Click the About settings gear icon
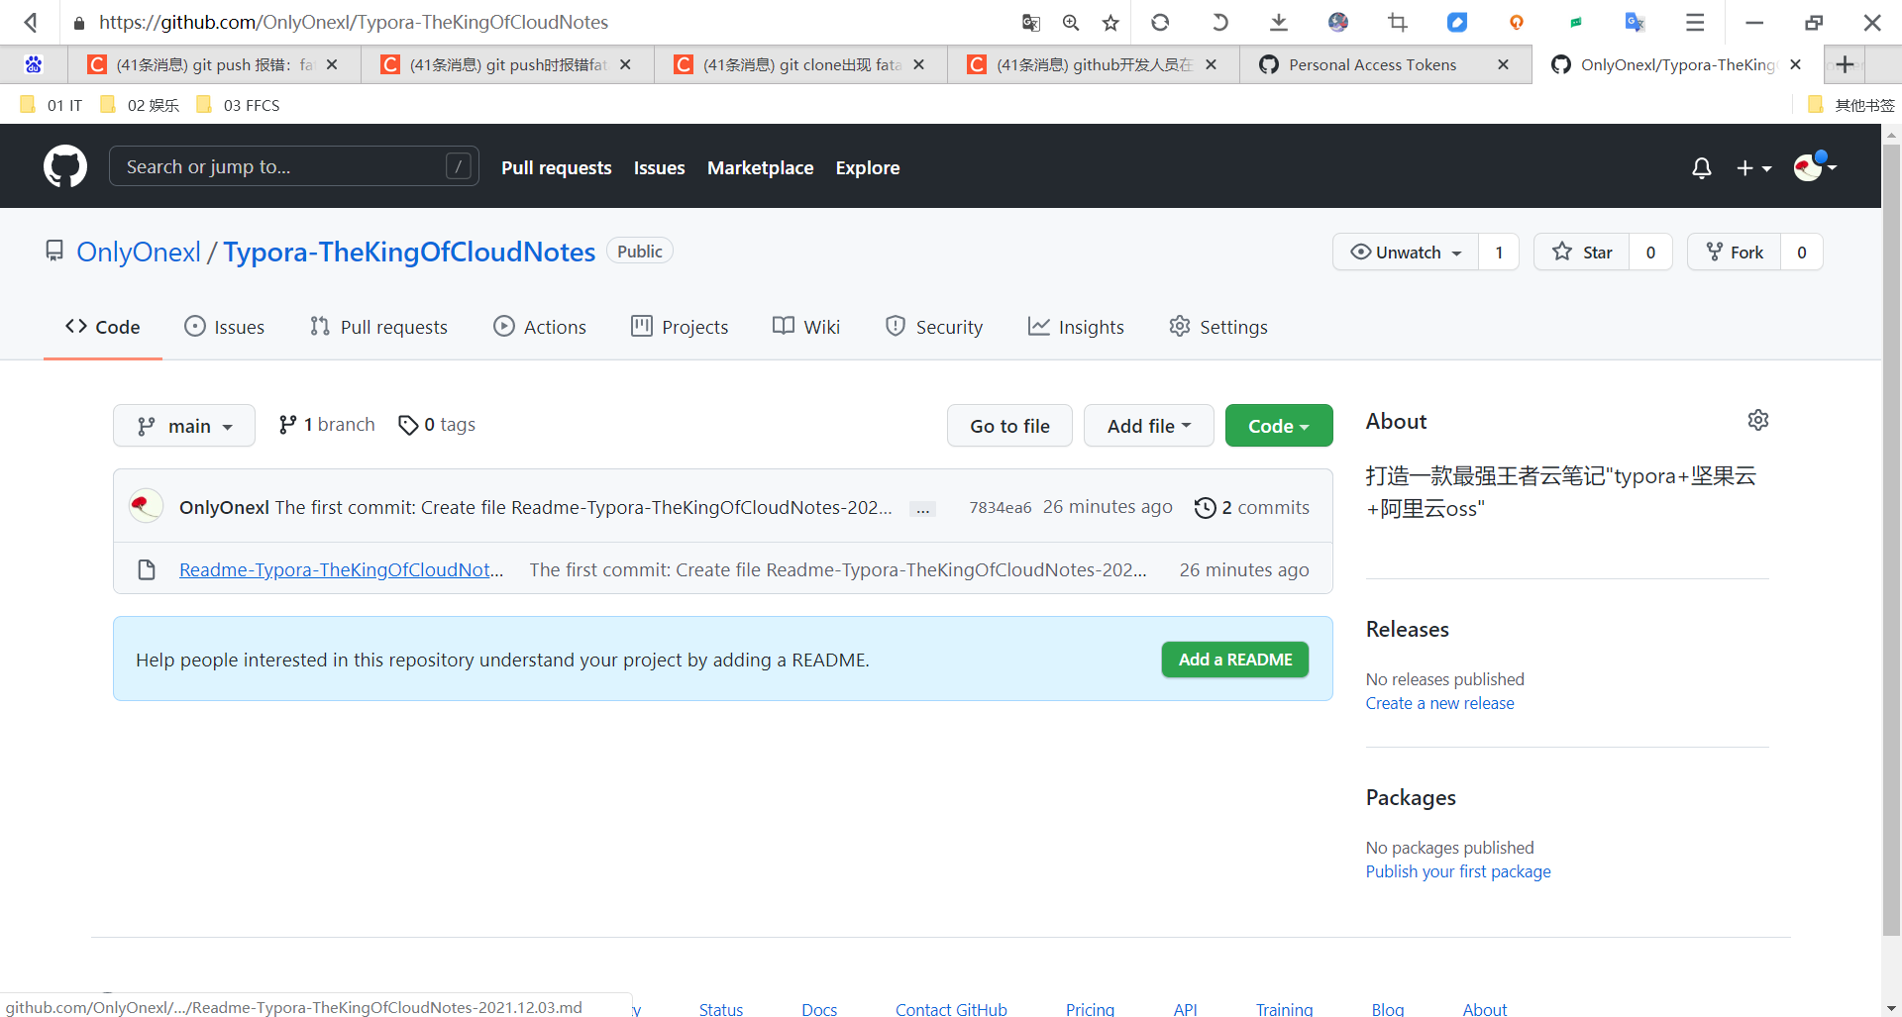 (x=1758, y=420)
